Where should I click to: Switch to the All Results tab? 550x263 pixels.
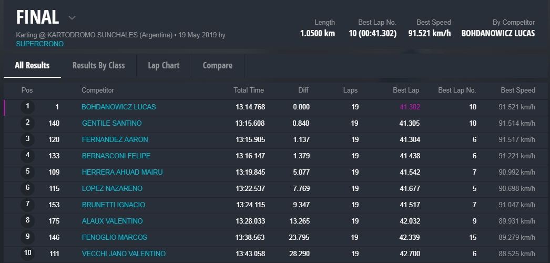point(32,65)
